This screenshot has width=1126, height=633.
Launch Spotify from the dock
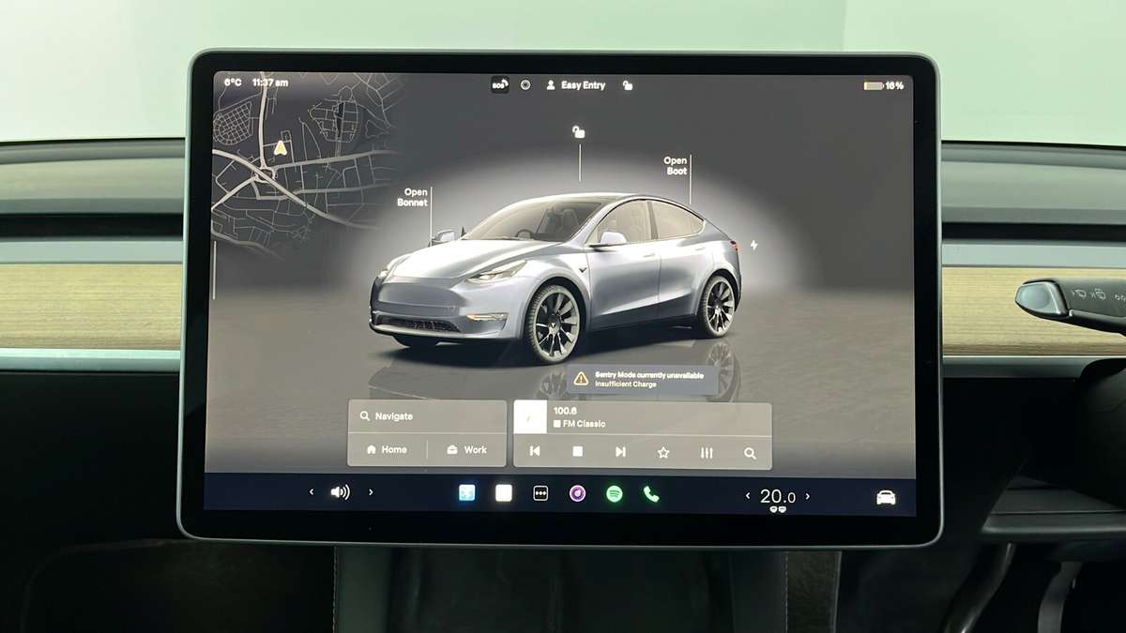point(615,493)
